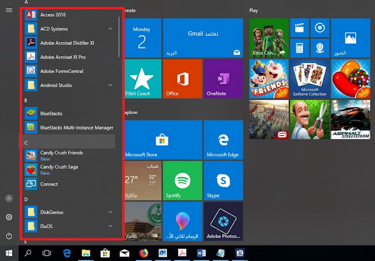Open the Calculator tile

[x=299, y=48]
